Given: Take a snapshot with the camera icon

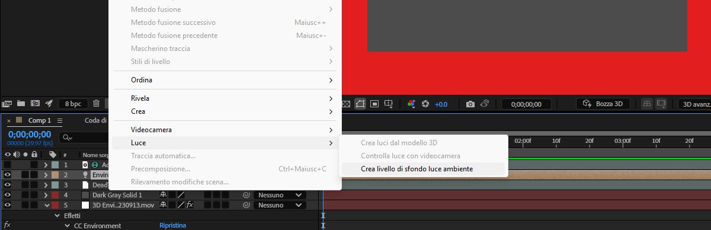Looking at the screenshot, I should pos(470,104).
